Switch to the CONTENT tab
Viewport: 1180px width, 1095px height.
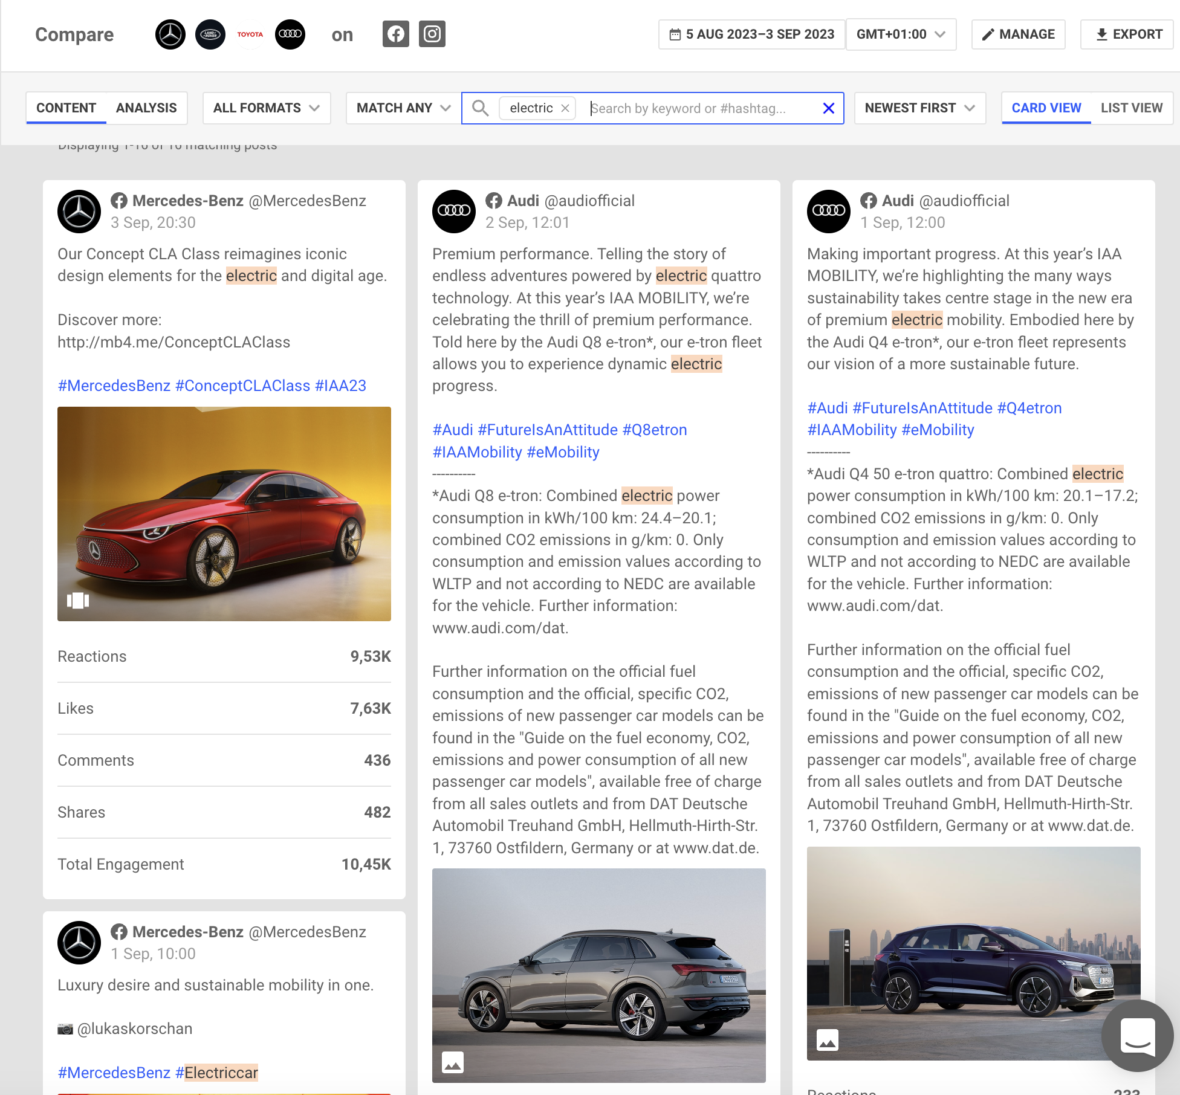tap(66, 108)
